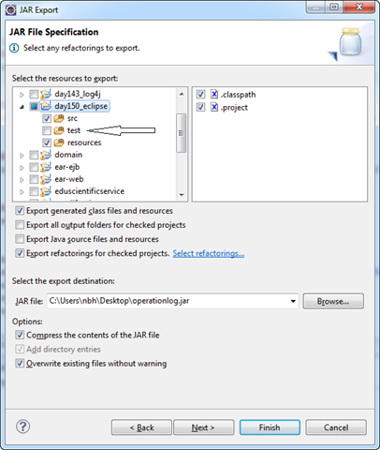This screenshot has width=380, height=450.
Task: Check the test folder checkbox
Action: (47, 130)
